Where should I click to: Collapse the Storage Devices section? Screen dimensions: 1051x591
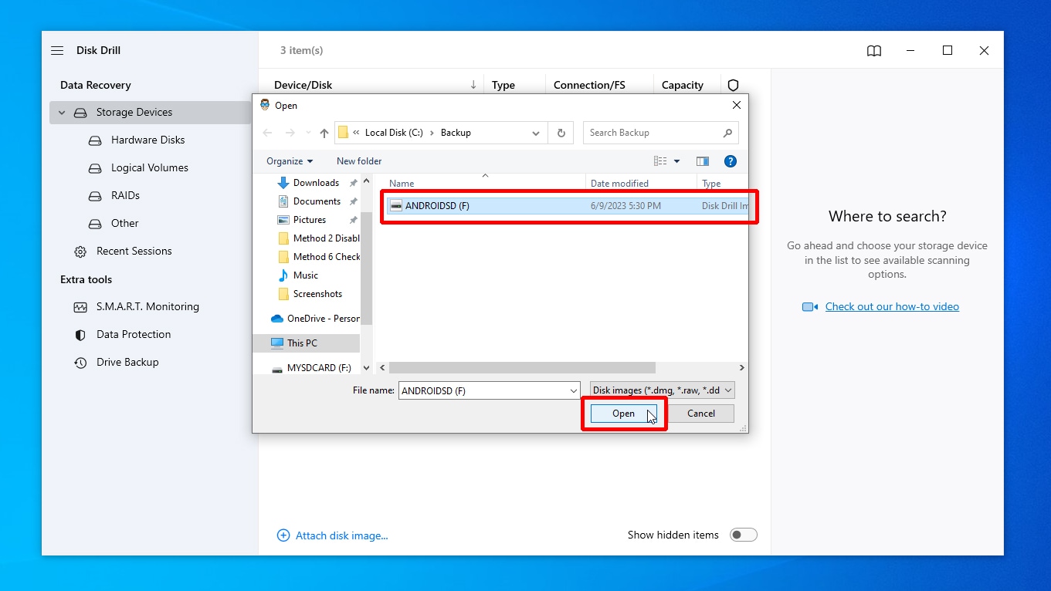coord(62,113)
